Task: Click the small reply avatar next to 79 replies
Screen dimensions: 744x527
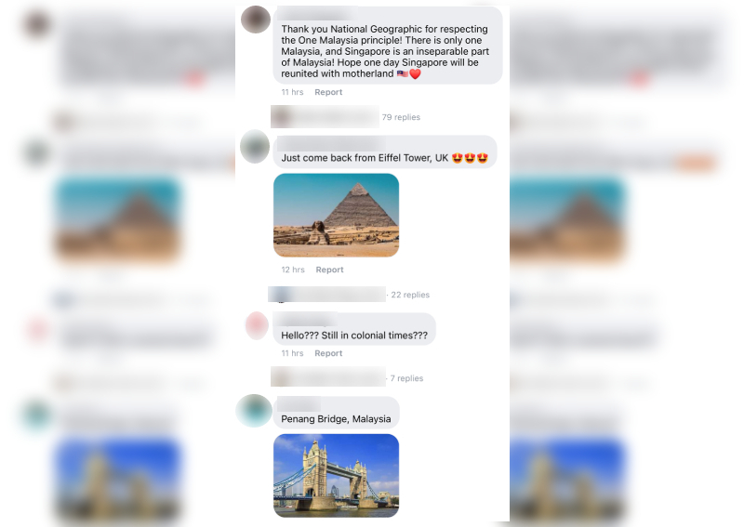Action: click(281, 117)
